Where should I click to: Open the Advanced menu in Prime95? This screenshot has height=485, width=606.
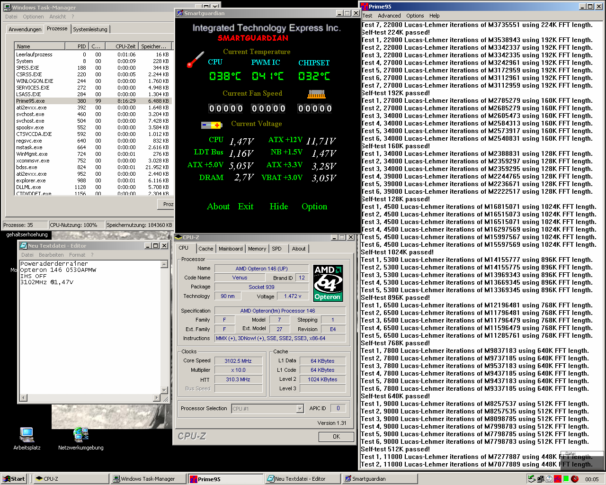point(389,16)
